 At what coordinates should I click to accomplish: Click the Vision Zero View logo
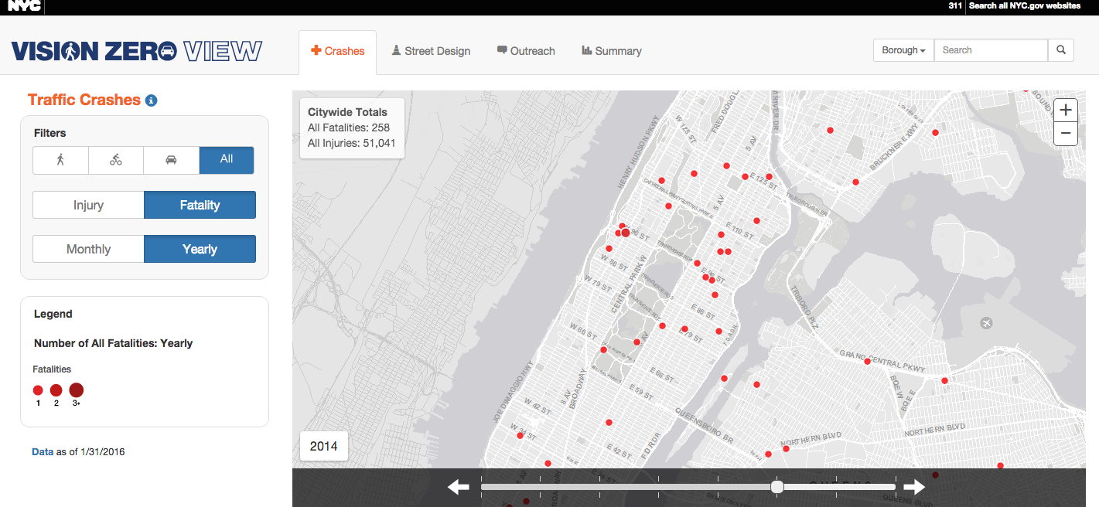pyautogui.click(x=137, y=52)
